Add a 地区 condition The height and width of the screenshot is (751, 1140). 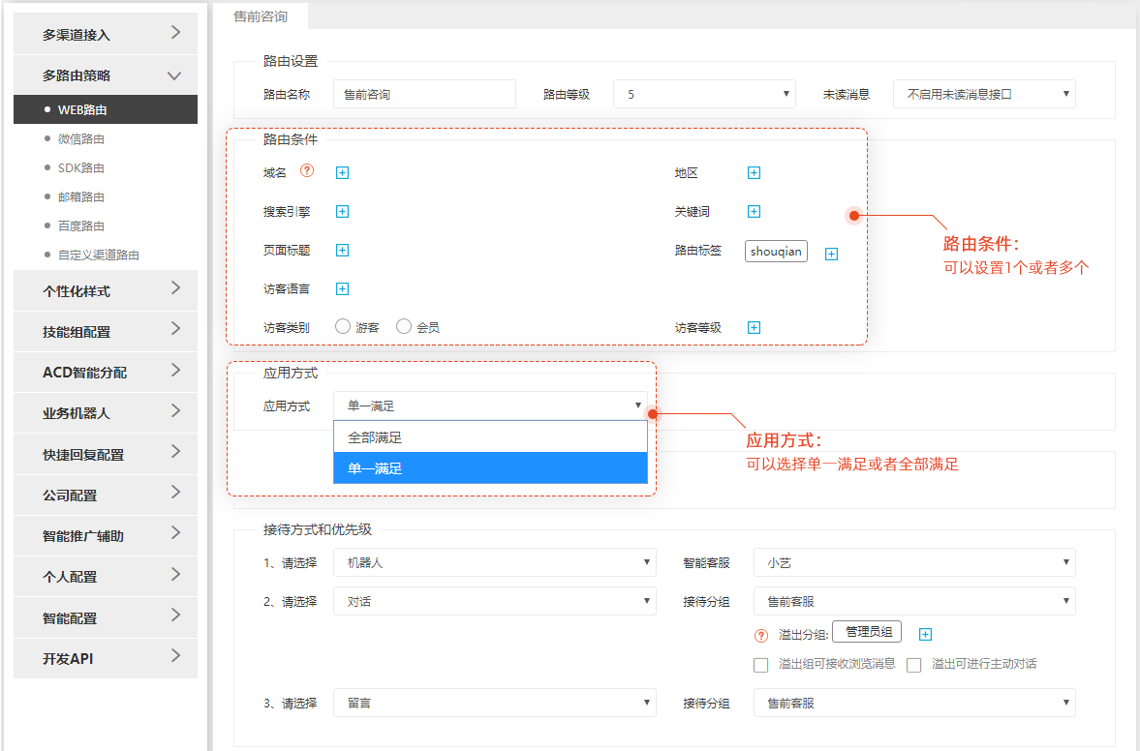click(x=754, y=173)
